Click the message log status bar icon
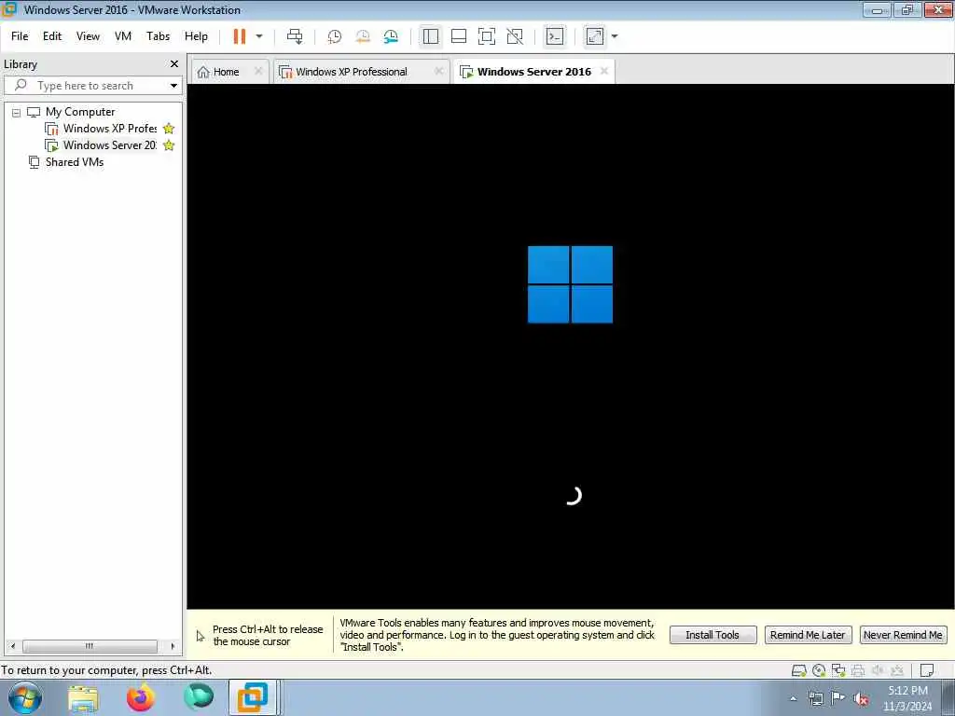955x716 pixels. [x=927, y=671]
